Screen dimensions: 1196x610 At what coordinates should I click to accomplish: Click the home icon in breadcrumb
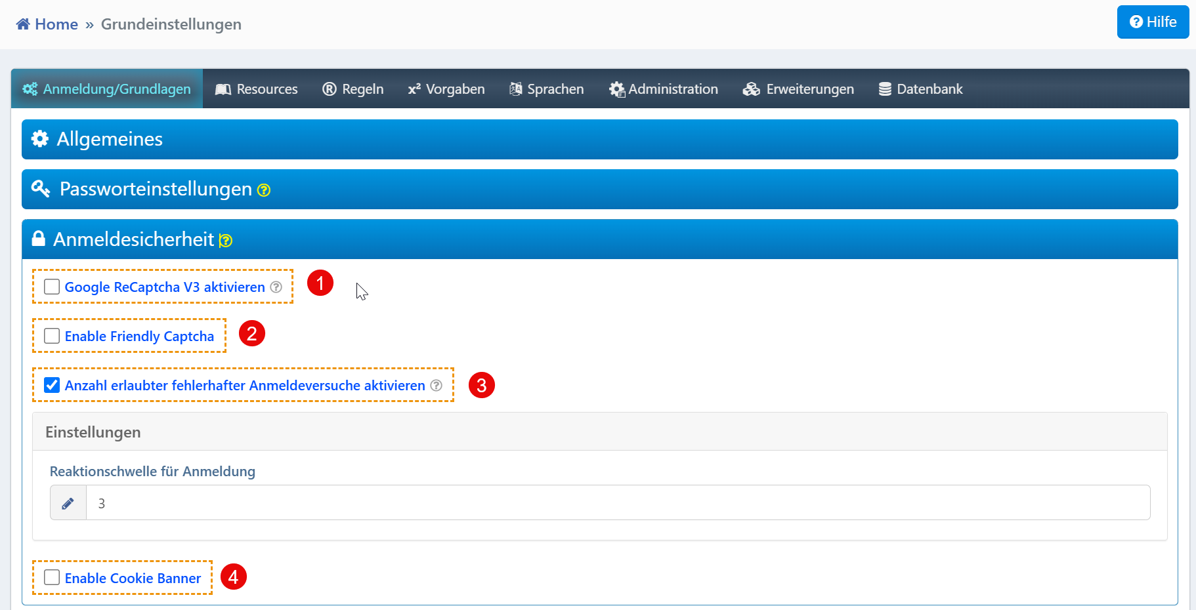pyautogui.click(x=23, y=24)
